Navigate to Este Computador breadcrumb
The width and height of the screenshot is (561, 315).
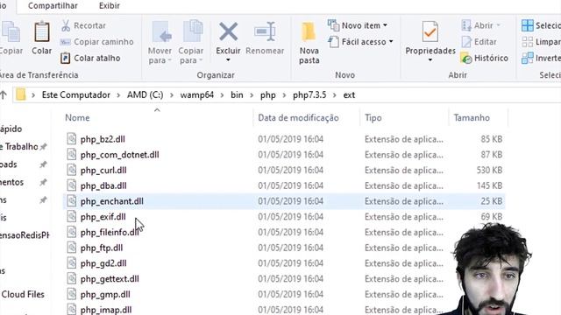point(76,95)
